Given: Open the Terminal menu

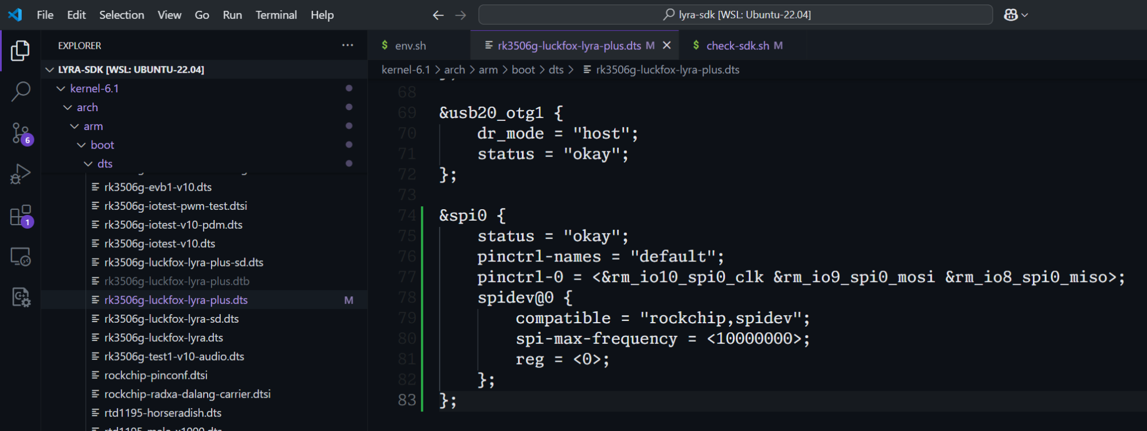Looking at the screenshot, I should point(276,15).
